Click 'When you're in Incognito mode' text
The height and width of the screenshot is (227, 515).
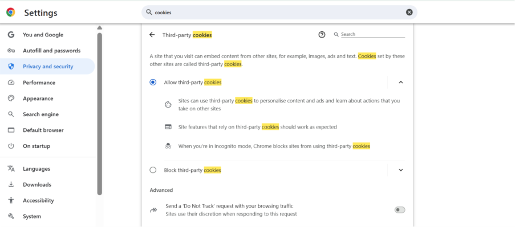tap(274, 146)
